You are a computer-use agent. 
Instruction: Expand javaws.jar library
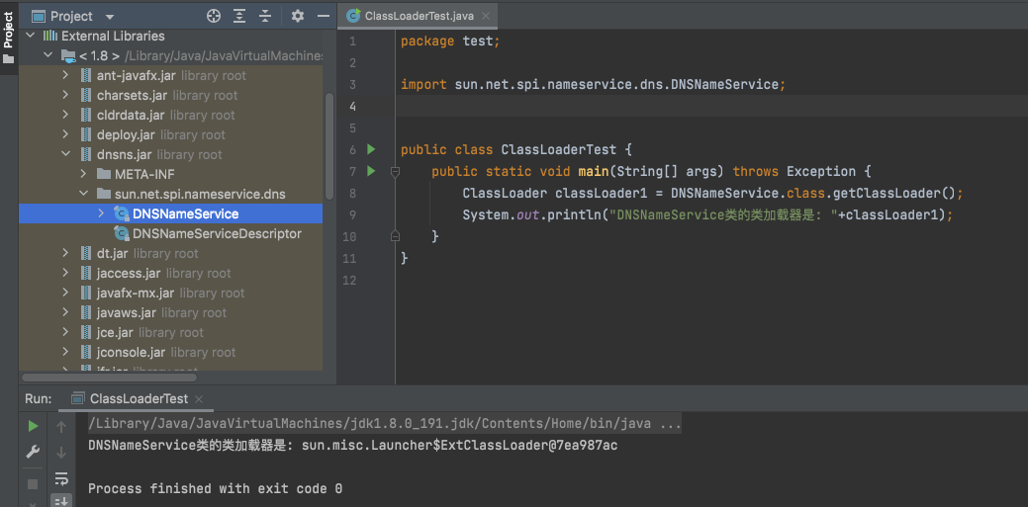(x=65, y=312)
